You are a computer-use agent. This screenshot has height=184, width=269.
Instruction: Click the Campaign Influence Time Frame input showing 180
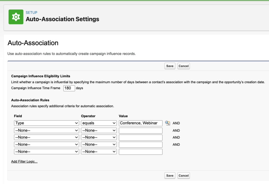coord(69,88)
